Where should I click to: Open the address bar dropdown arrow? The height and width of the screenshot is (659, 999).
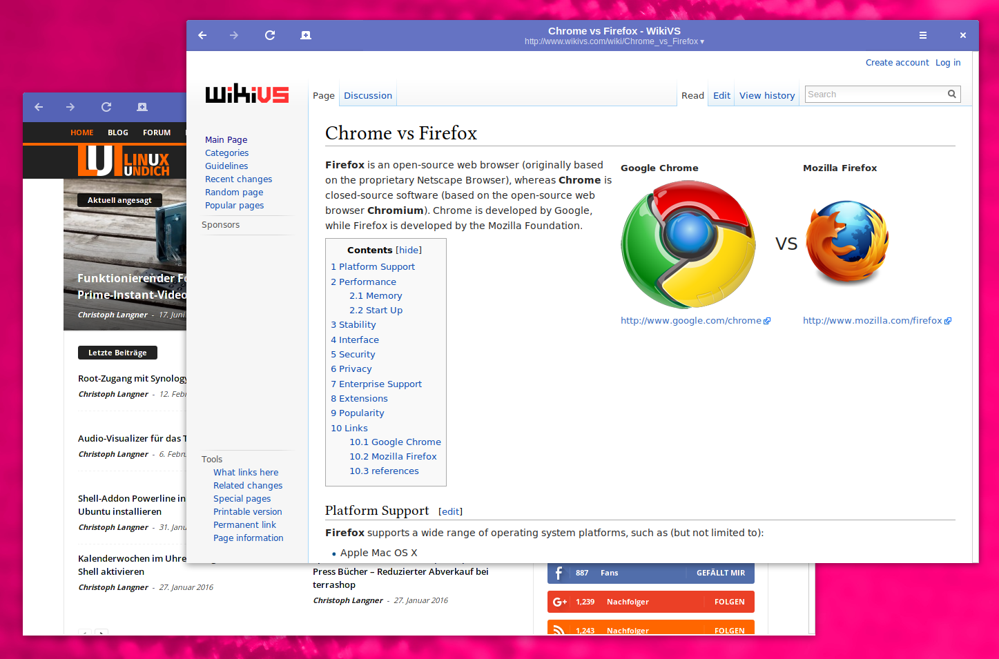point(700,41)
